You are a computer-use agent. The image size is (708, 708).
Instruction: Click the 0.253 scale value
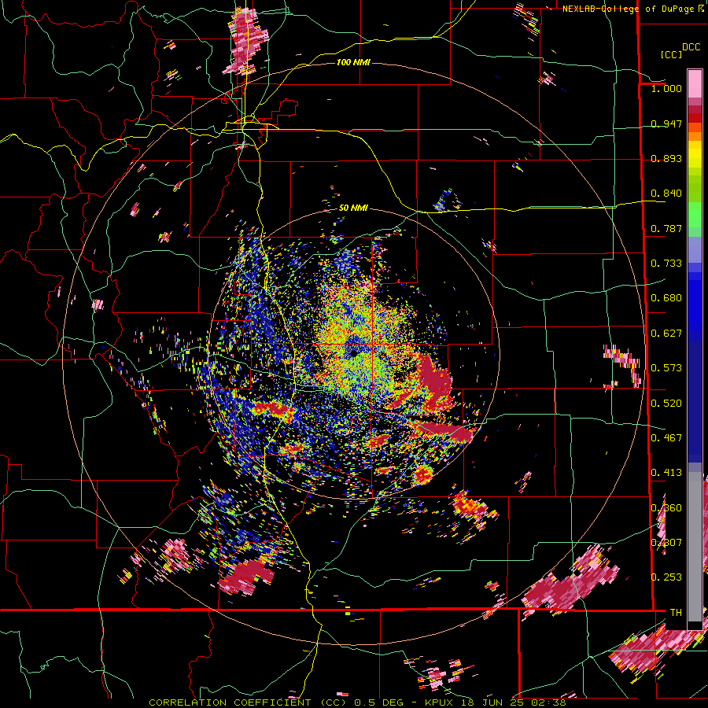click(666, 577)
